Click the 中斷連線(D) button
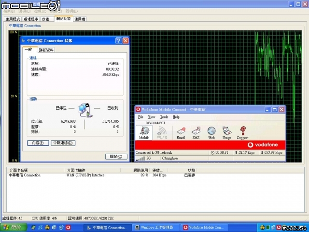This screenshot has width=309, height=232. (x=63, y=143)
